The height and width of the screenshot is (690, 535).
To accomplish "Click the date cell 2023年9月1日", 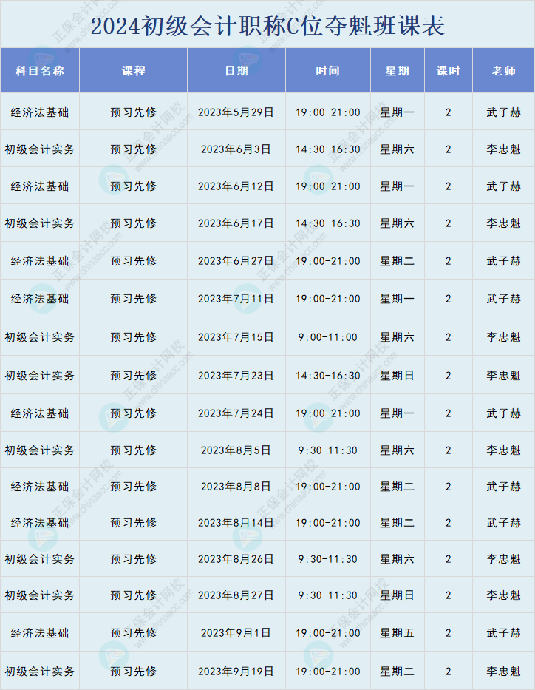I will coord(236,633).
